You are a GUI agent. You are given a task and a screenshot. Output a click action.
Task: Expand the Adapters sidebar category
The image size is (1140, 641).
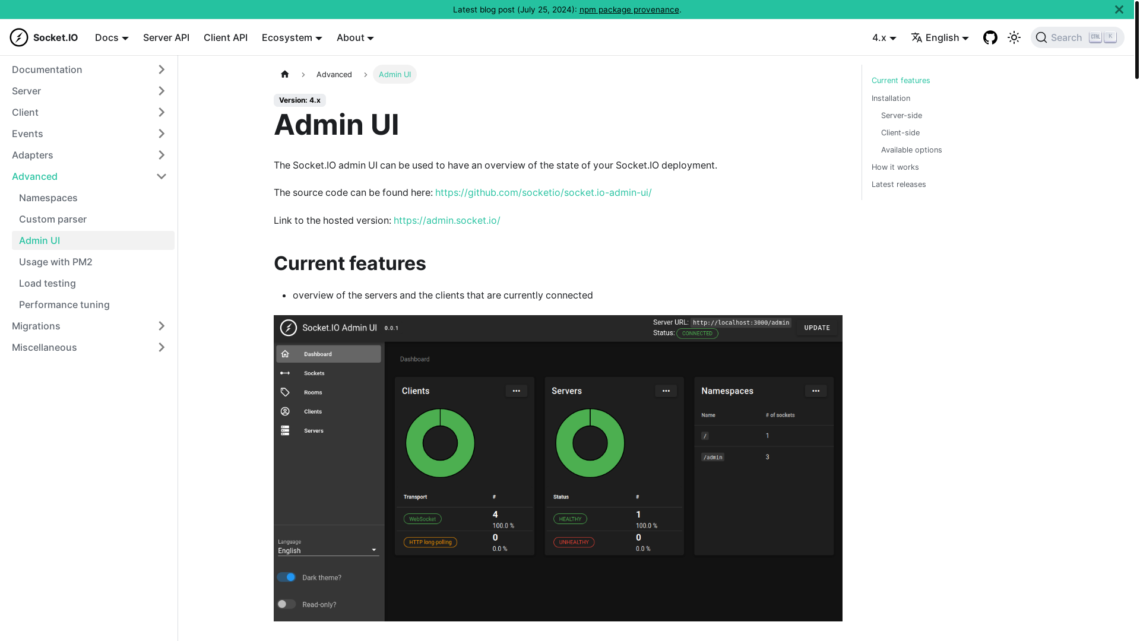[x=161, y=155]
